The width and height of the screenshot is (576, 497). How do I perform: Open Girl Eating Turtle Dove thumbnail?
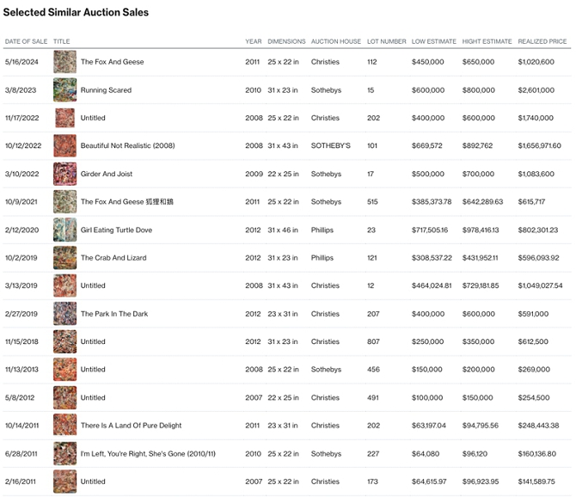64,230
